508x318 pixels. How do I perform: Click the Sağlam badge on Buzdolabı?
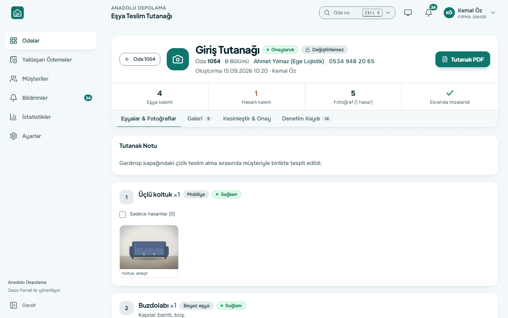pos(231,306)
